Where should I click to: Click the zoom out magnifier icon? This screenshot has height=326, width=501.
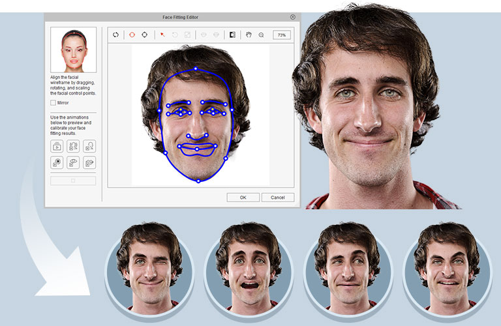261,35
